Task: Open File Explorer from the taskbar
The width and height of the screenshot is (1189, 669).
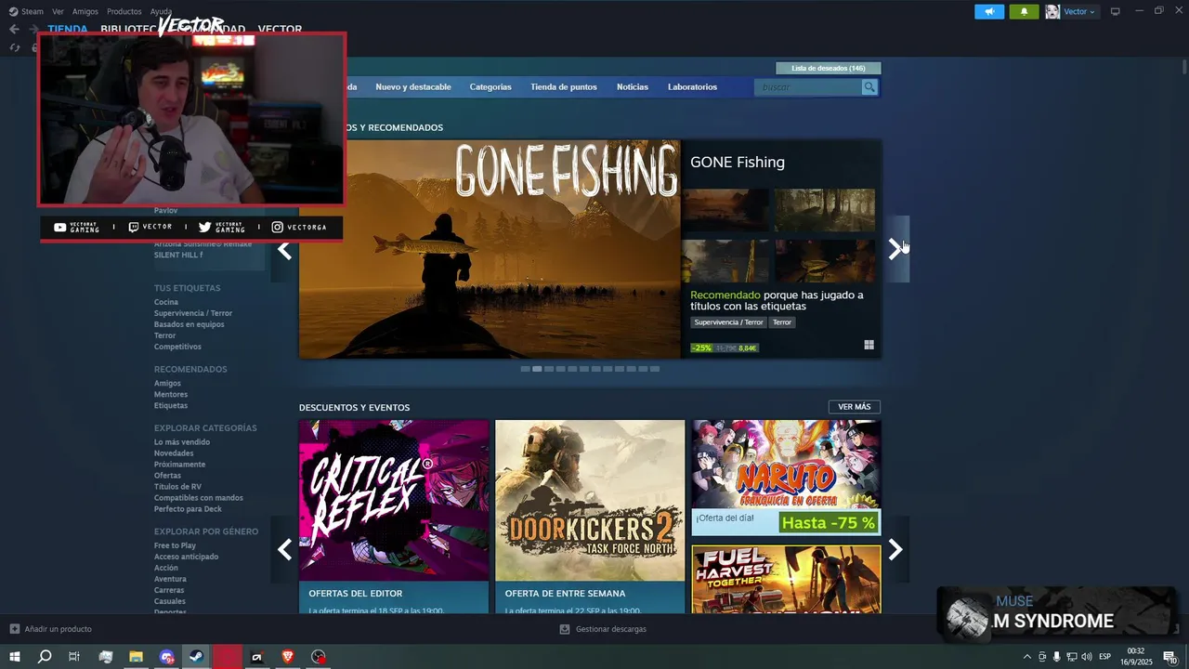Action: coord(136,657)
